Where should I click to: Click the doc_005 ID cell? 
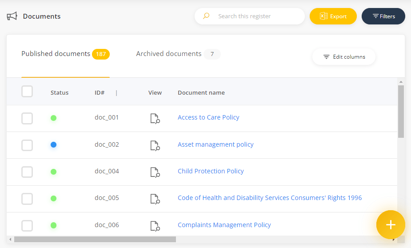[x=107, y=198]
